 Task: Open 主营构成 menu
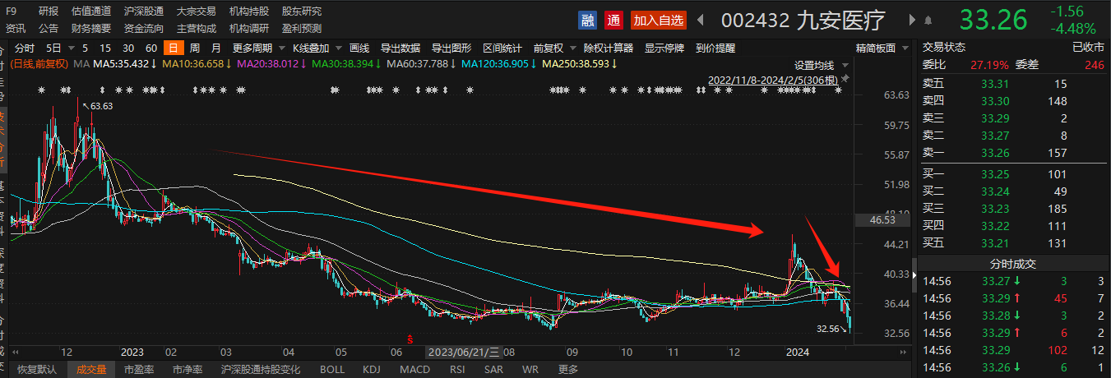(197, 28)
